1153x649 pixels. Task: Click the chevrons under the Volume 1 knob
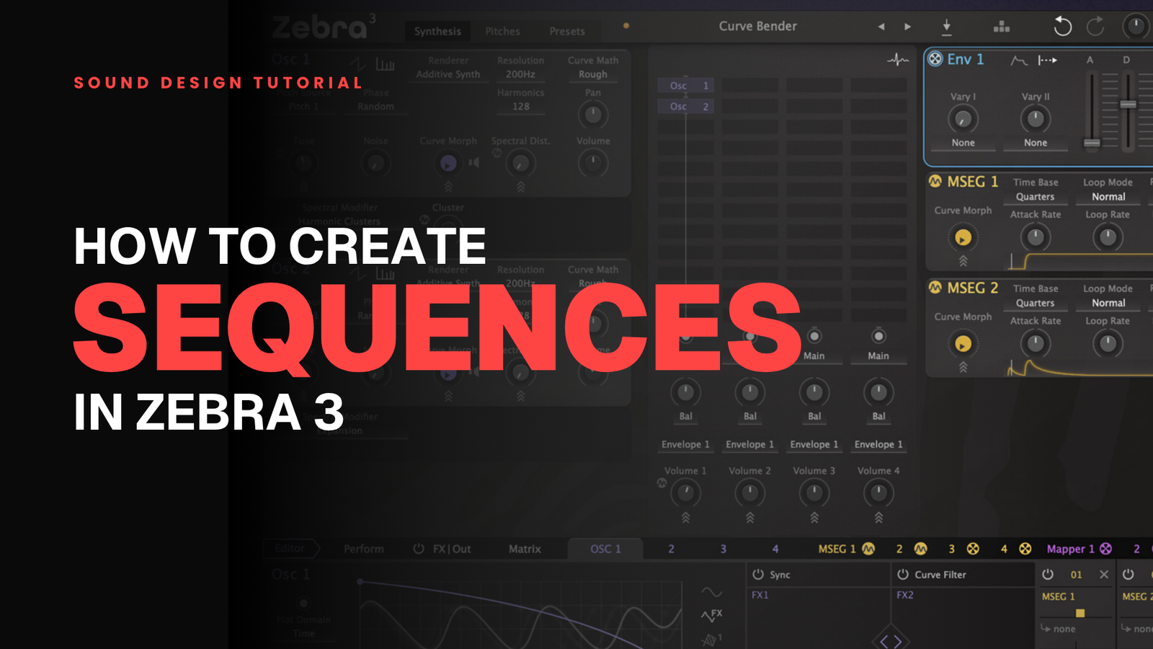click(x=685, y=518)
